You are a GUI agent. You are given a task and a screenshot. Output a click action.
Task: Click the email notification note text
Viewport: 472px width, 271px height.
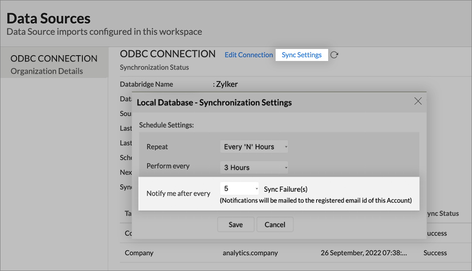point(316,201)
